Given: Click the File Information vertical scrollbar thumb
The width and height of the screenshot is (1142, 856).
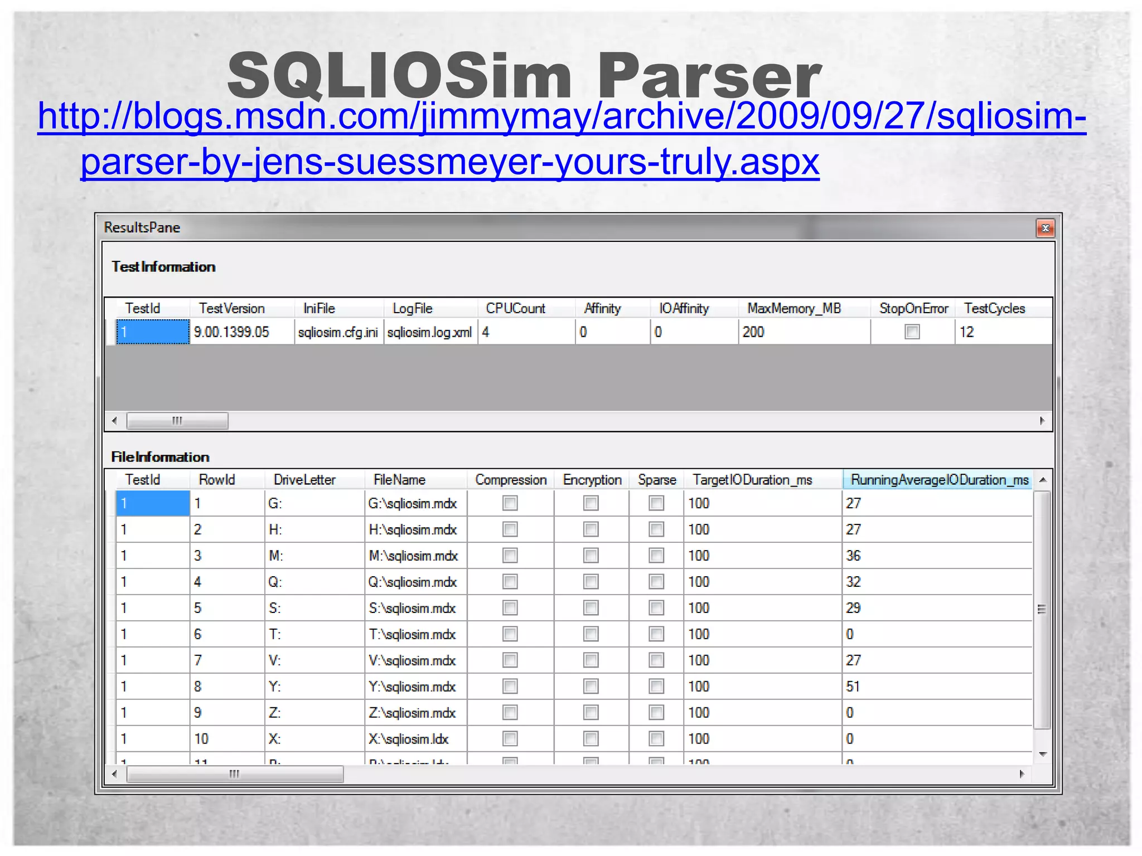Looking at the screenshot, I should [1042, 609].
